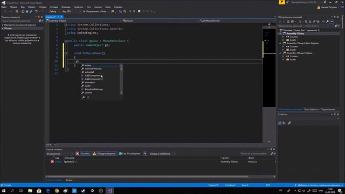Open the first menu in the menu bar
The height and width of the screenshot is (194, 345).
point(4,7)
